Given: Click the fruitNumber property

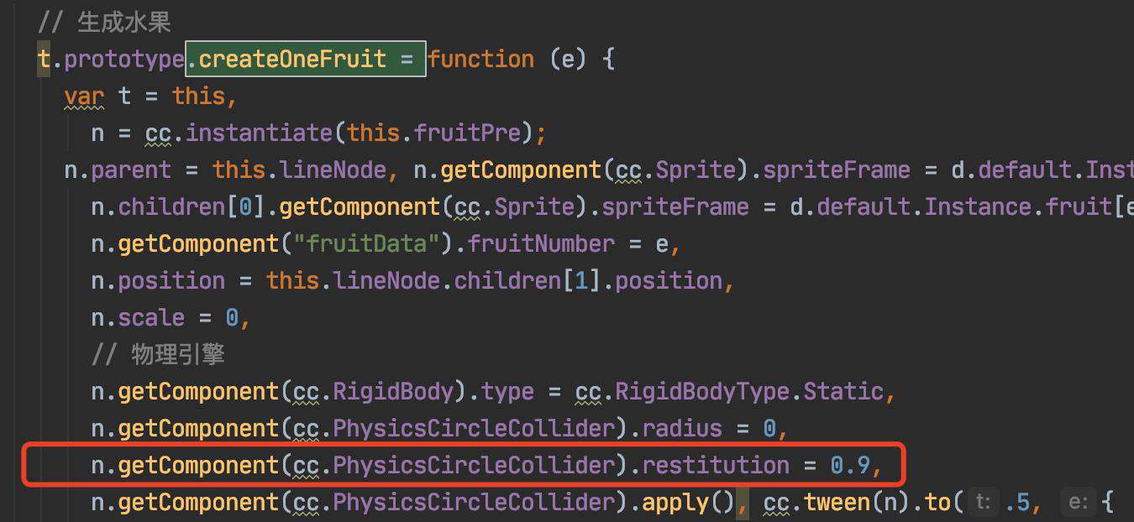Looking at the screenshot, I should (x=541, y=243).
